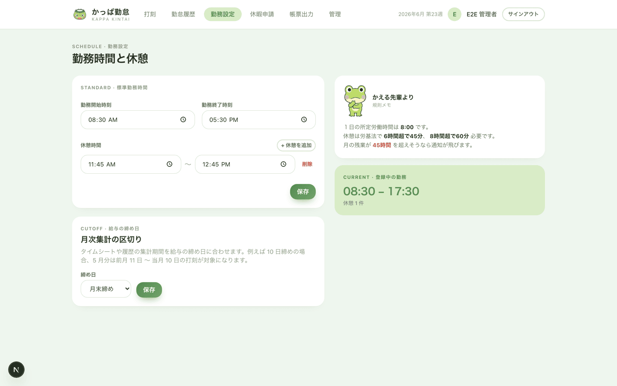
Task: Click the 2026年6月 第23週 date text
Action: (420, 14)
